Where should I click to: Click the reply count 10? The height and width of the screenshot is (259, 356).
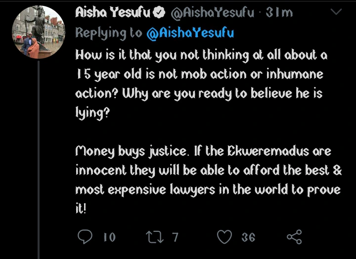pyautogui.click(x=109, y=237)
